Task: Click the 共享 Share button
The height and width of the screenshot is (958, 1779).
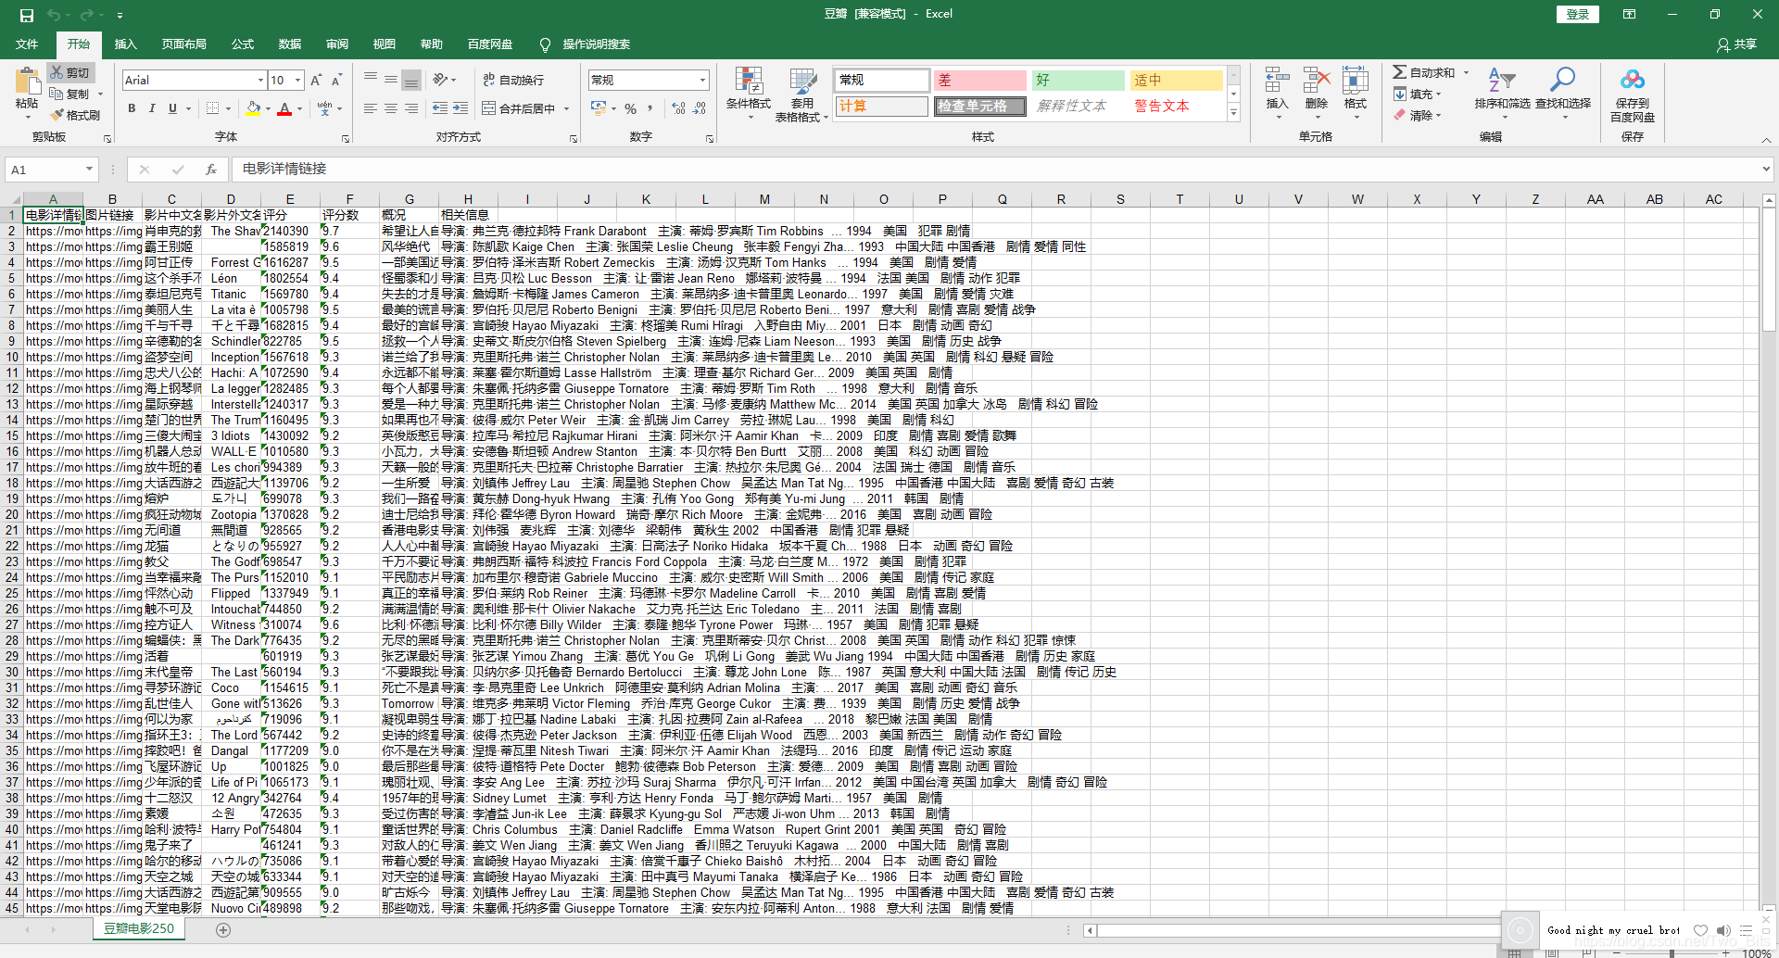Action: click(1736, 44)
